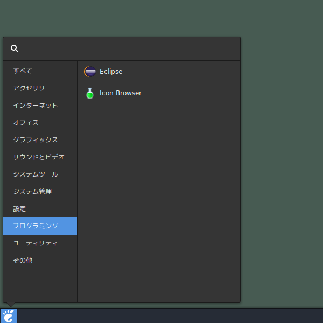
Task: Open the サウンドとビデオ category
Action: [40, 157]
